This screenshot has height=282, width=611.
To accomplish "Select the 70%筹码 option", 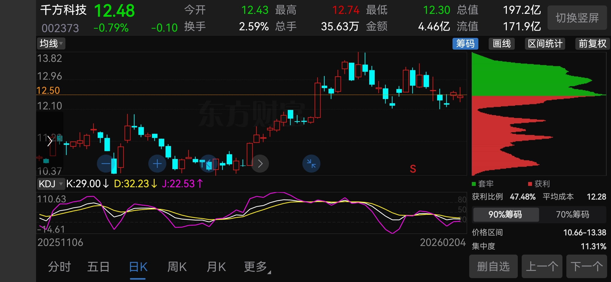I will tap(572, 214).
